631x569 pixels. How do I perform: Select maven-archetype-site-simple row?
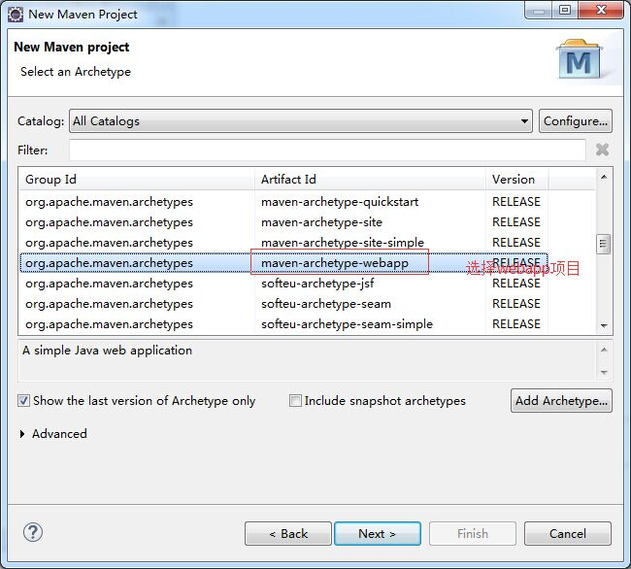click(283, 243)
